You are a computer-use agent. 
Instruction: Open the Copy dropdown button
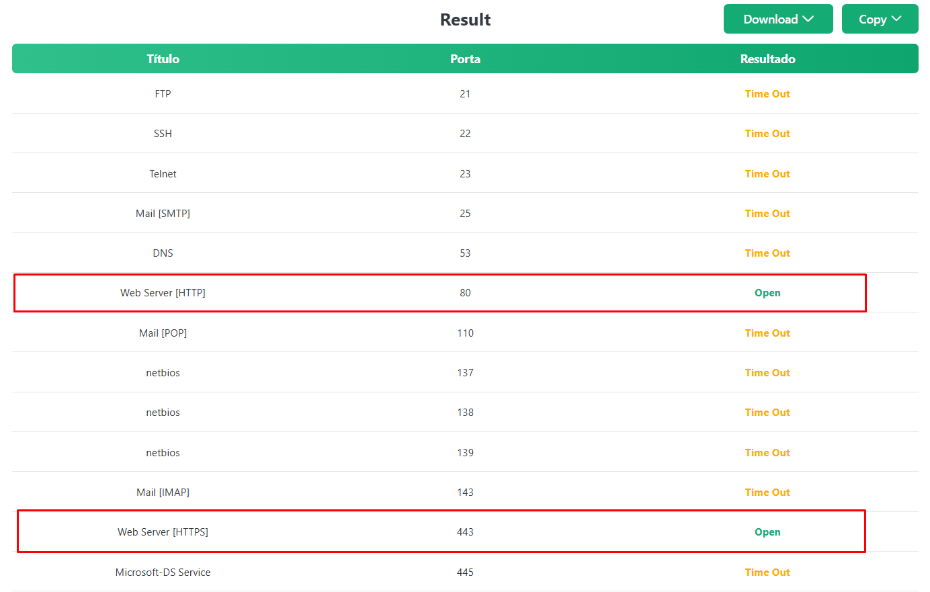pyautogui.click(x=880, y=19)
